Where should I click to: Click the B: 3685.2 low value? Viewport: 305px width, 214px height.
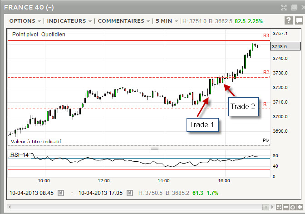(177, 193)
